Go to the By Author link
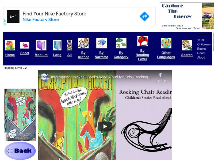This screenshot has width=214, height=160. coord(83,55)
